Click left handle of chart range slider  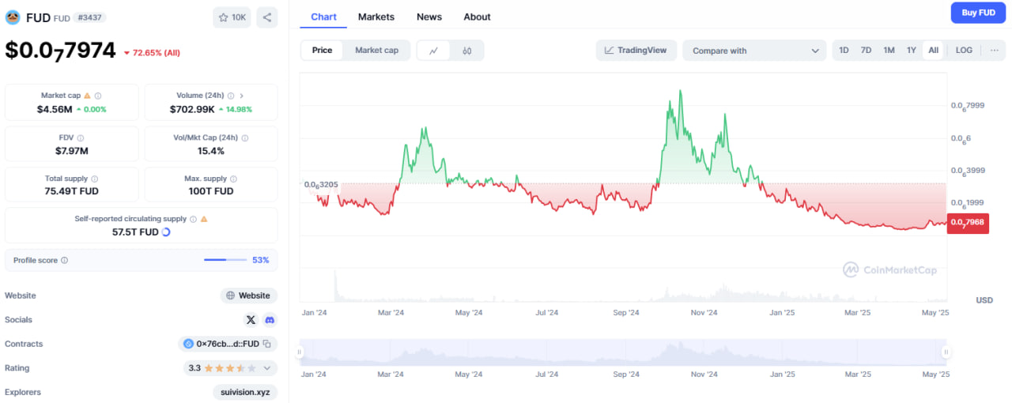point(300,352)
